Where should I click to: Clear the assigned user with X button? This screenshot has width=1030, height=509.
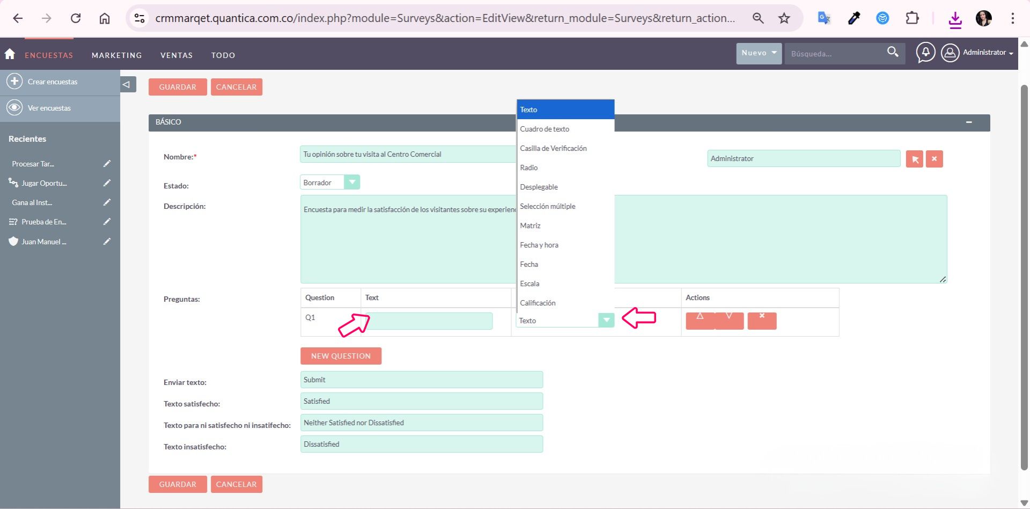[x=934, y=159]
